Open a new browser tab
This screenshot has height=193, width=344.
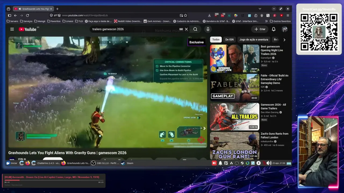tap(57, 9)
